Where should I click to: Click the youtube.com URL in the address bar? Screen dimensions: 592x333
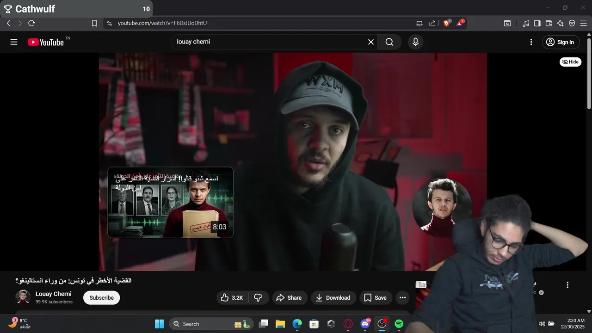162,23
